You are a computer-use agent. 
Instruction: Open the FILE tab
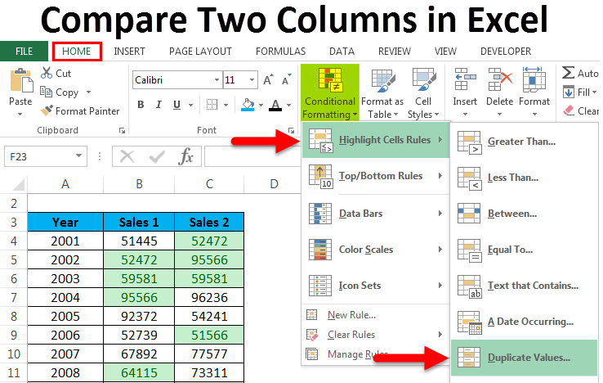pos(24,52)
